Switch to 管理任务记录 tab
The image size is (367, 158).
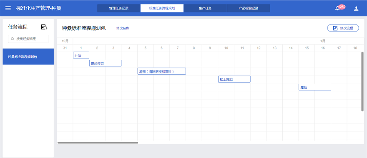[x=119, y=8]
